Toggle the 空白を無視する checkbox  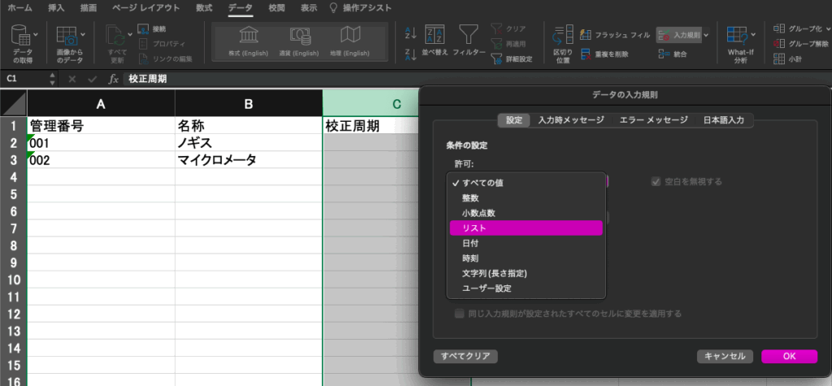(656, 181)
